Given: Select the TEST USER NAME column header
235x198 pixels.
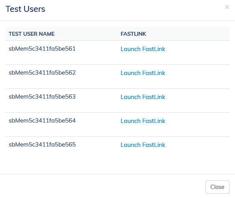Looking at the screenshot, I should pyautogui.click(x=32, y=34).
